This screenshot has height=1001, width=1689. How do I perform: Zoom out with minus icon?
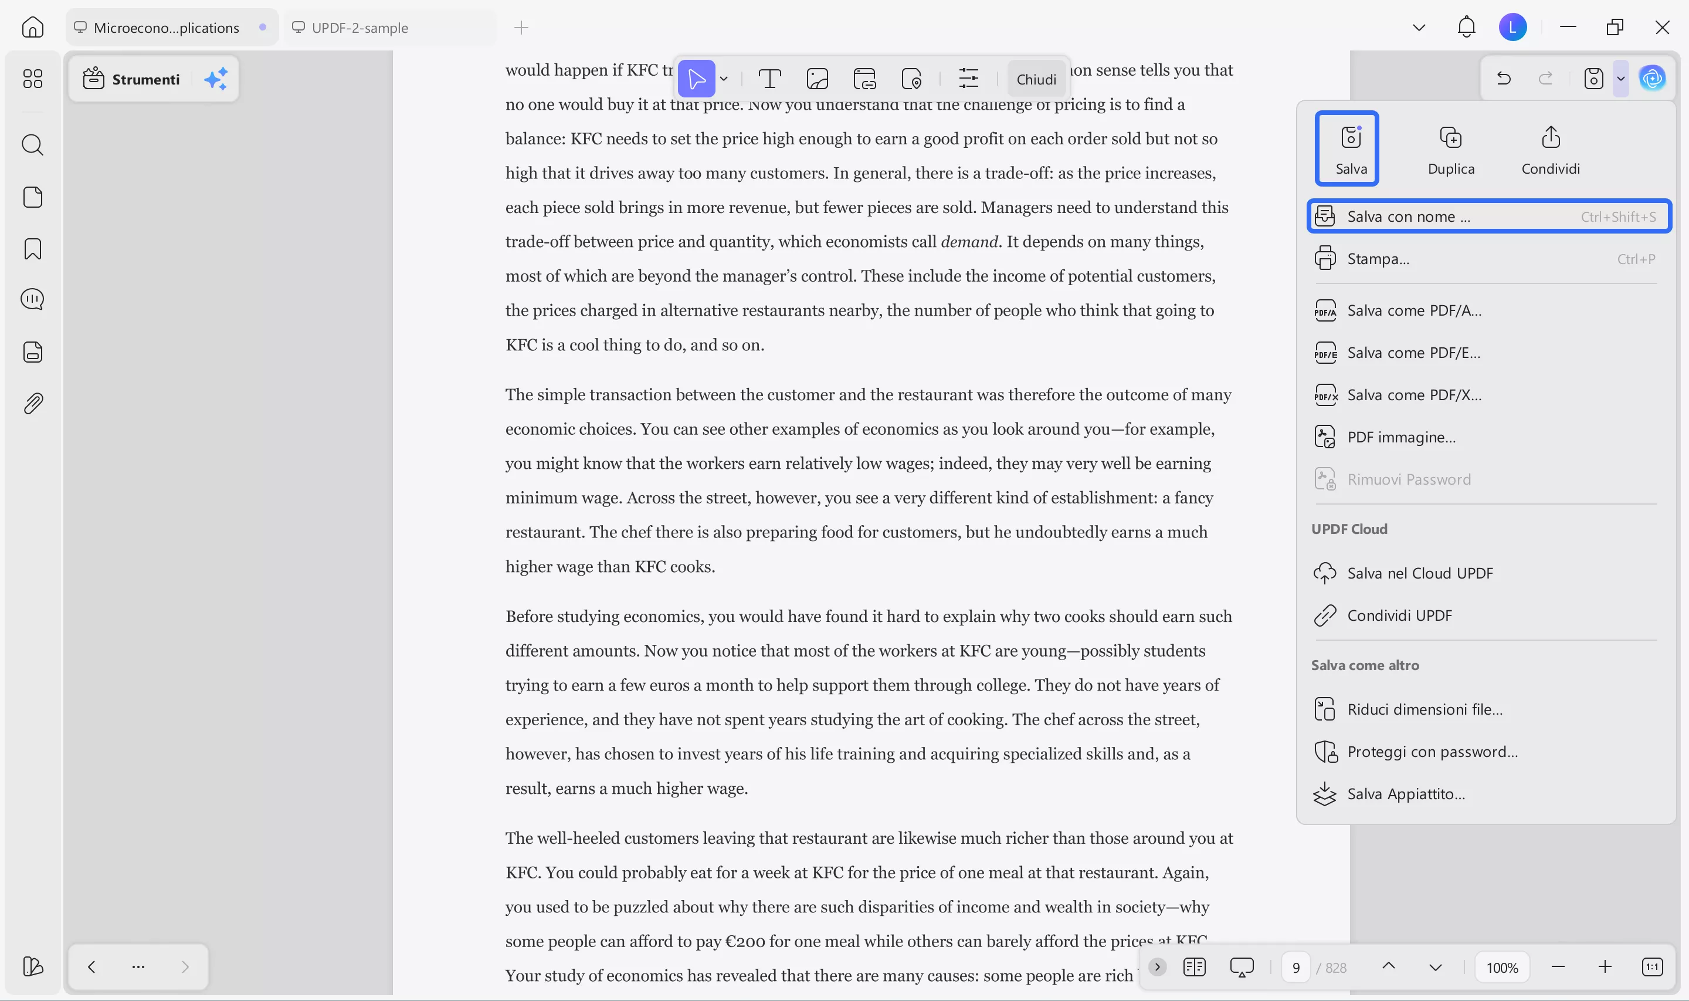(x=1558, y=966)
